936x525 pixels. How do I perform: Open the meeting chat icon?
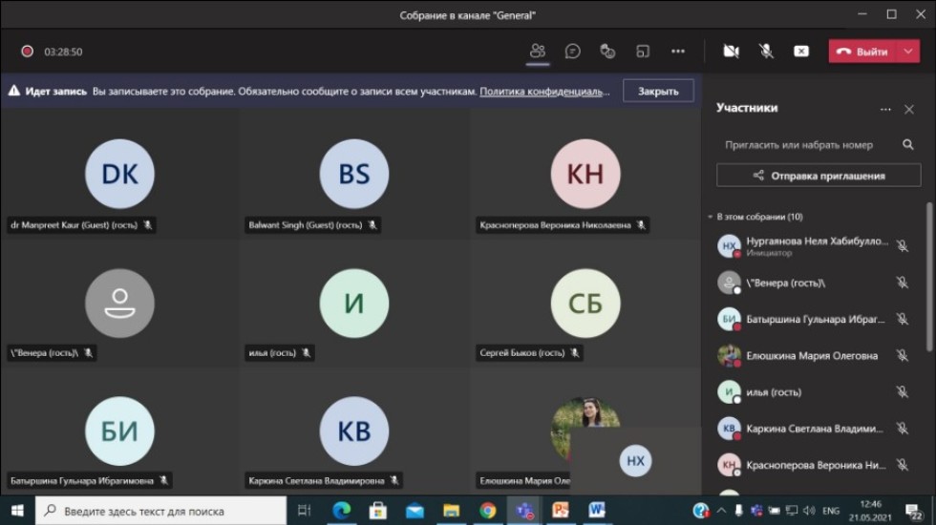[573, 52]
